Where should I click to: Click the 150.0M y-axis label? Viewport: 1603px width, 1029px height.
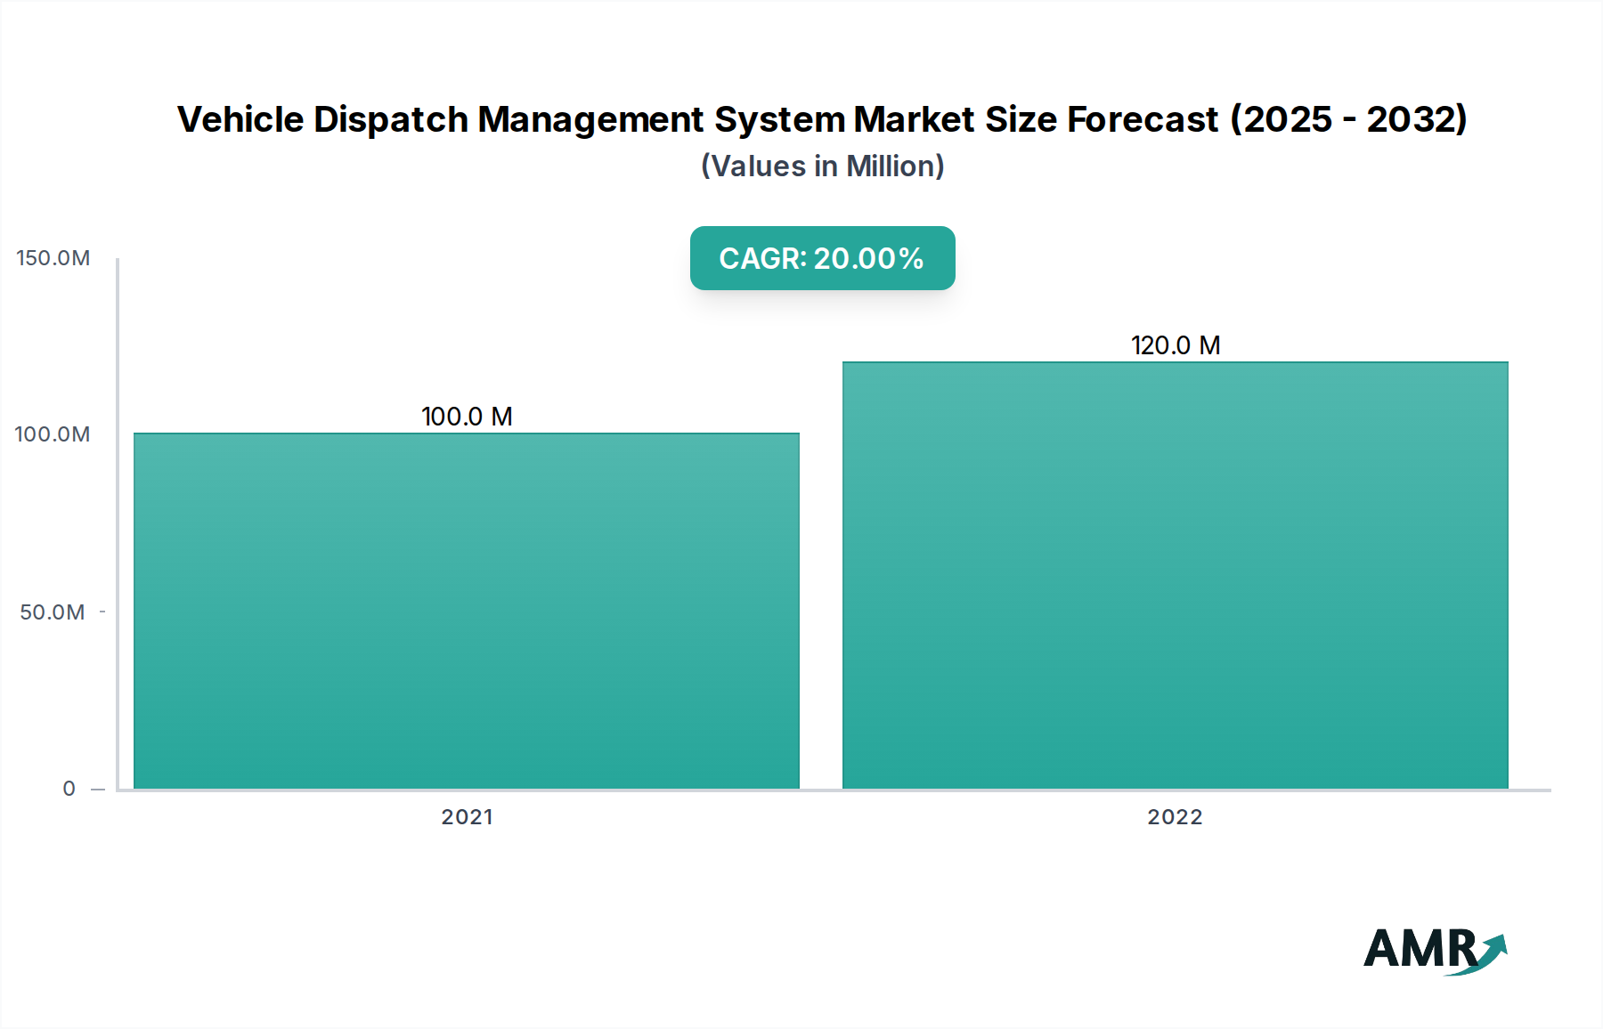pyautogui.click(x=53, y=258)
